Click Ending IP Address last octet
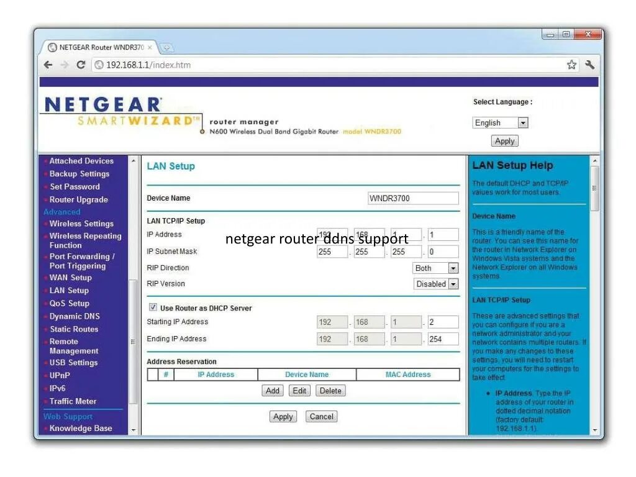The height and width of the screenshot is (477, 636). 443,340
